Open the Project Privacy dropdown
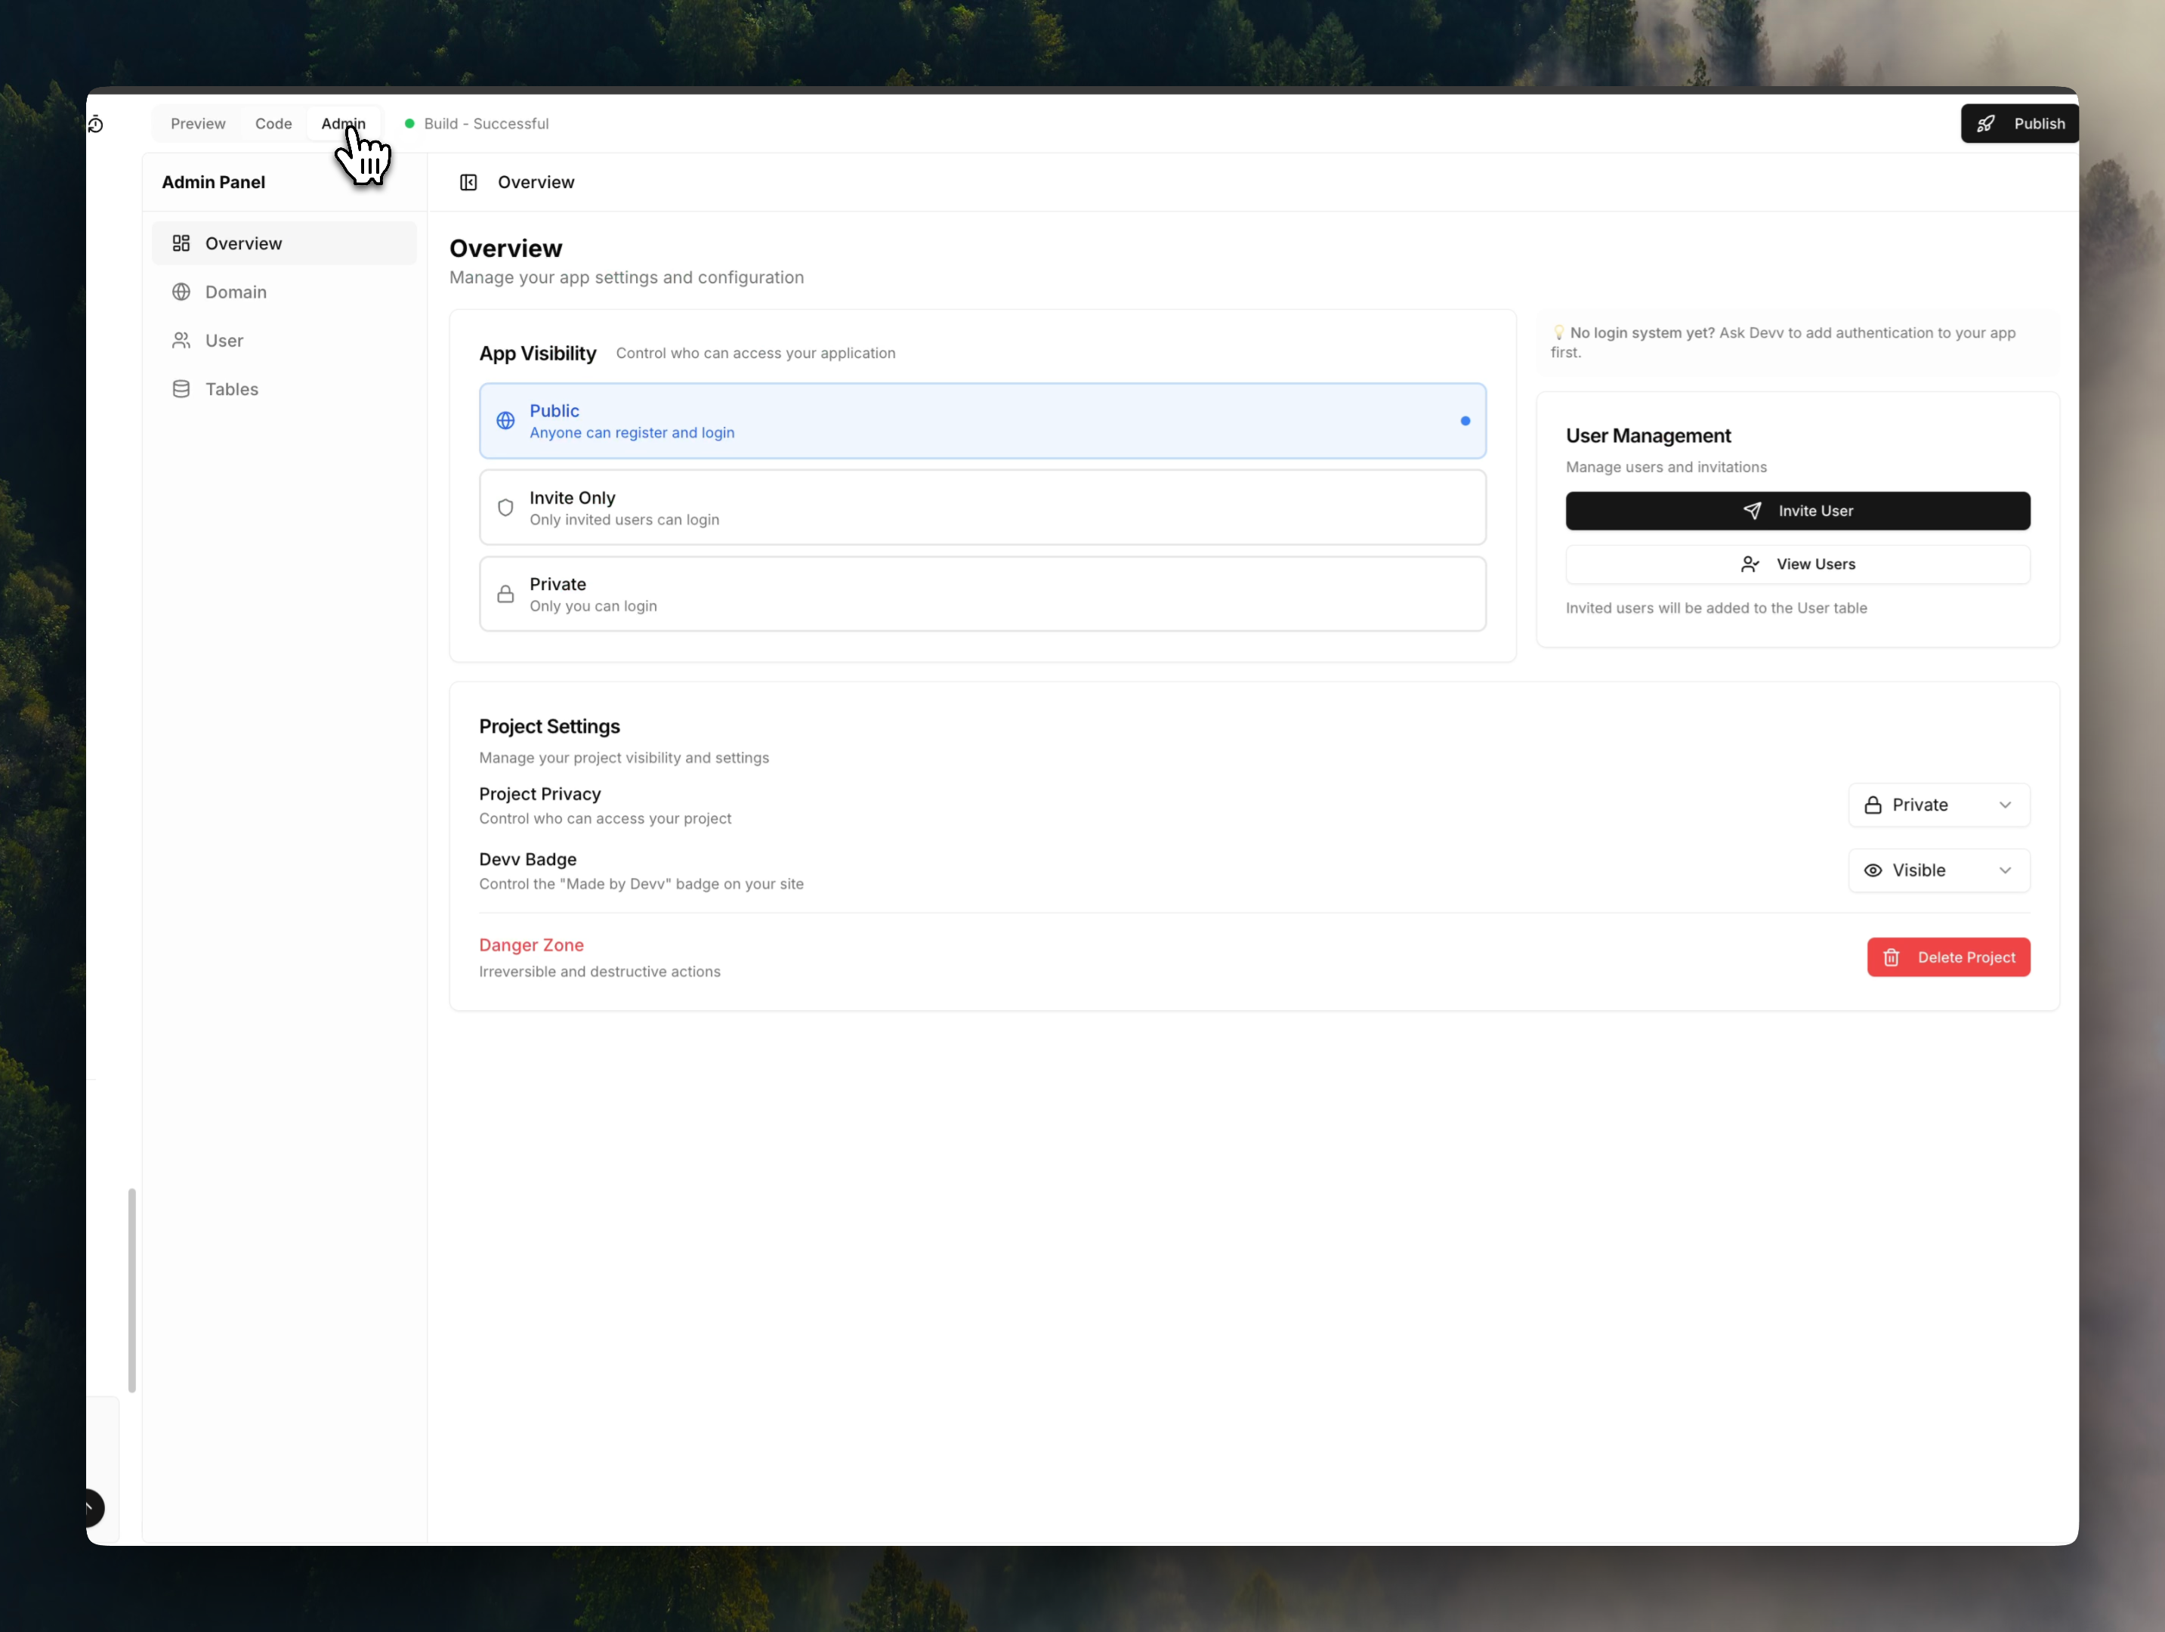Image resolution: width=2165 pixels, height=1632 pixels. 1939,805
